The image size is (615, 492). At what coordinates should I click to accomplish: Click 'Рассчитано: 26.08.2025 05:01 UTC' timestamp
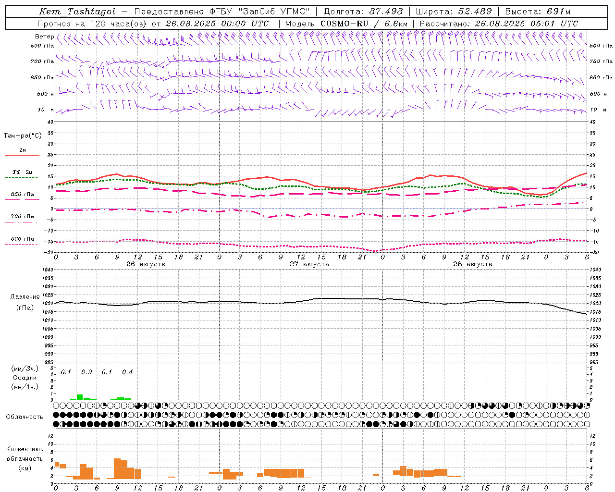pos(499,24)
